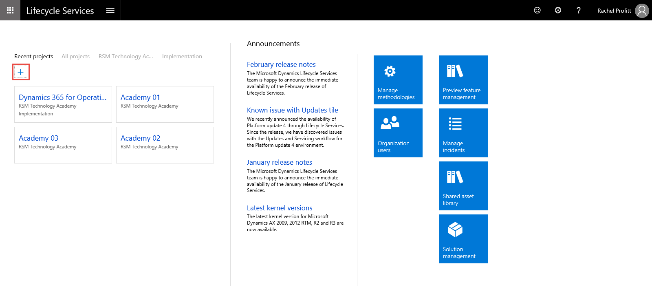Open the Manage incidents tile
Screen dimensions: 652x298
pyautogui.click(x=463, y=133)
